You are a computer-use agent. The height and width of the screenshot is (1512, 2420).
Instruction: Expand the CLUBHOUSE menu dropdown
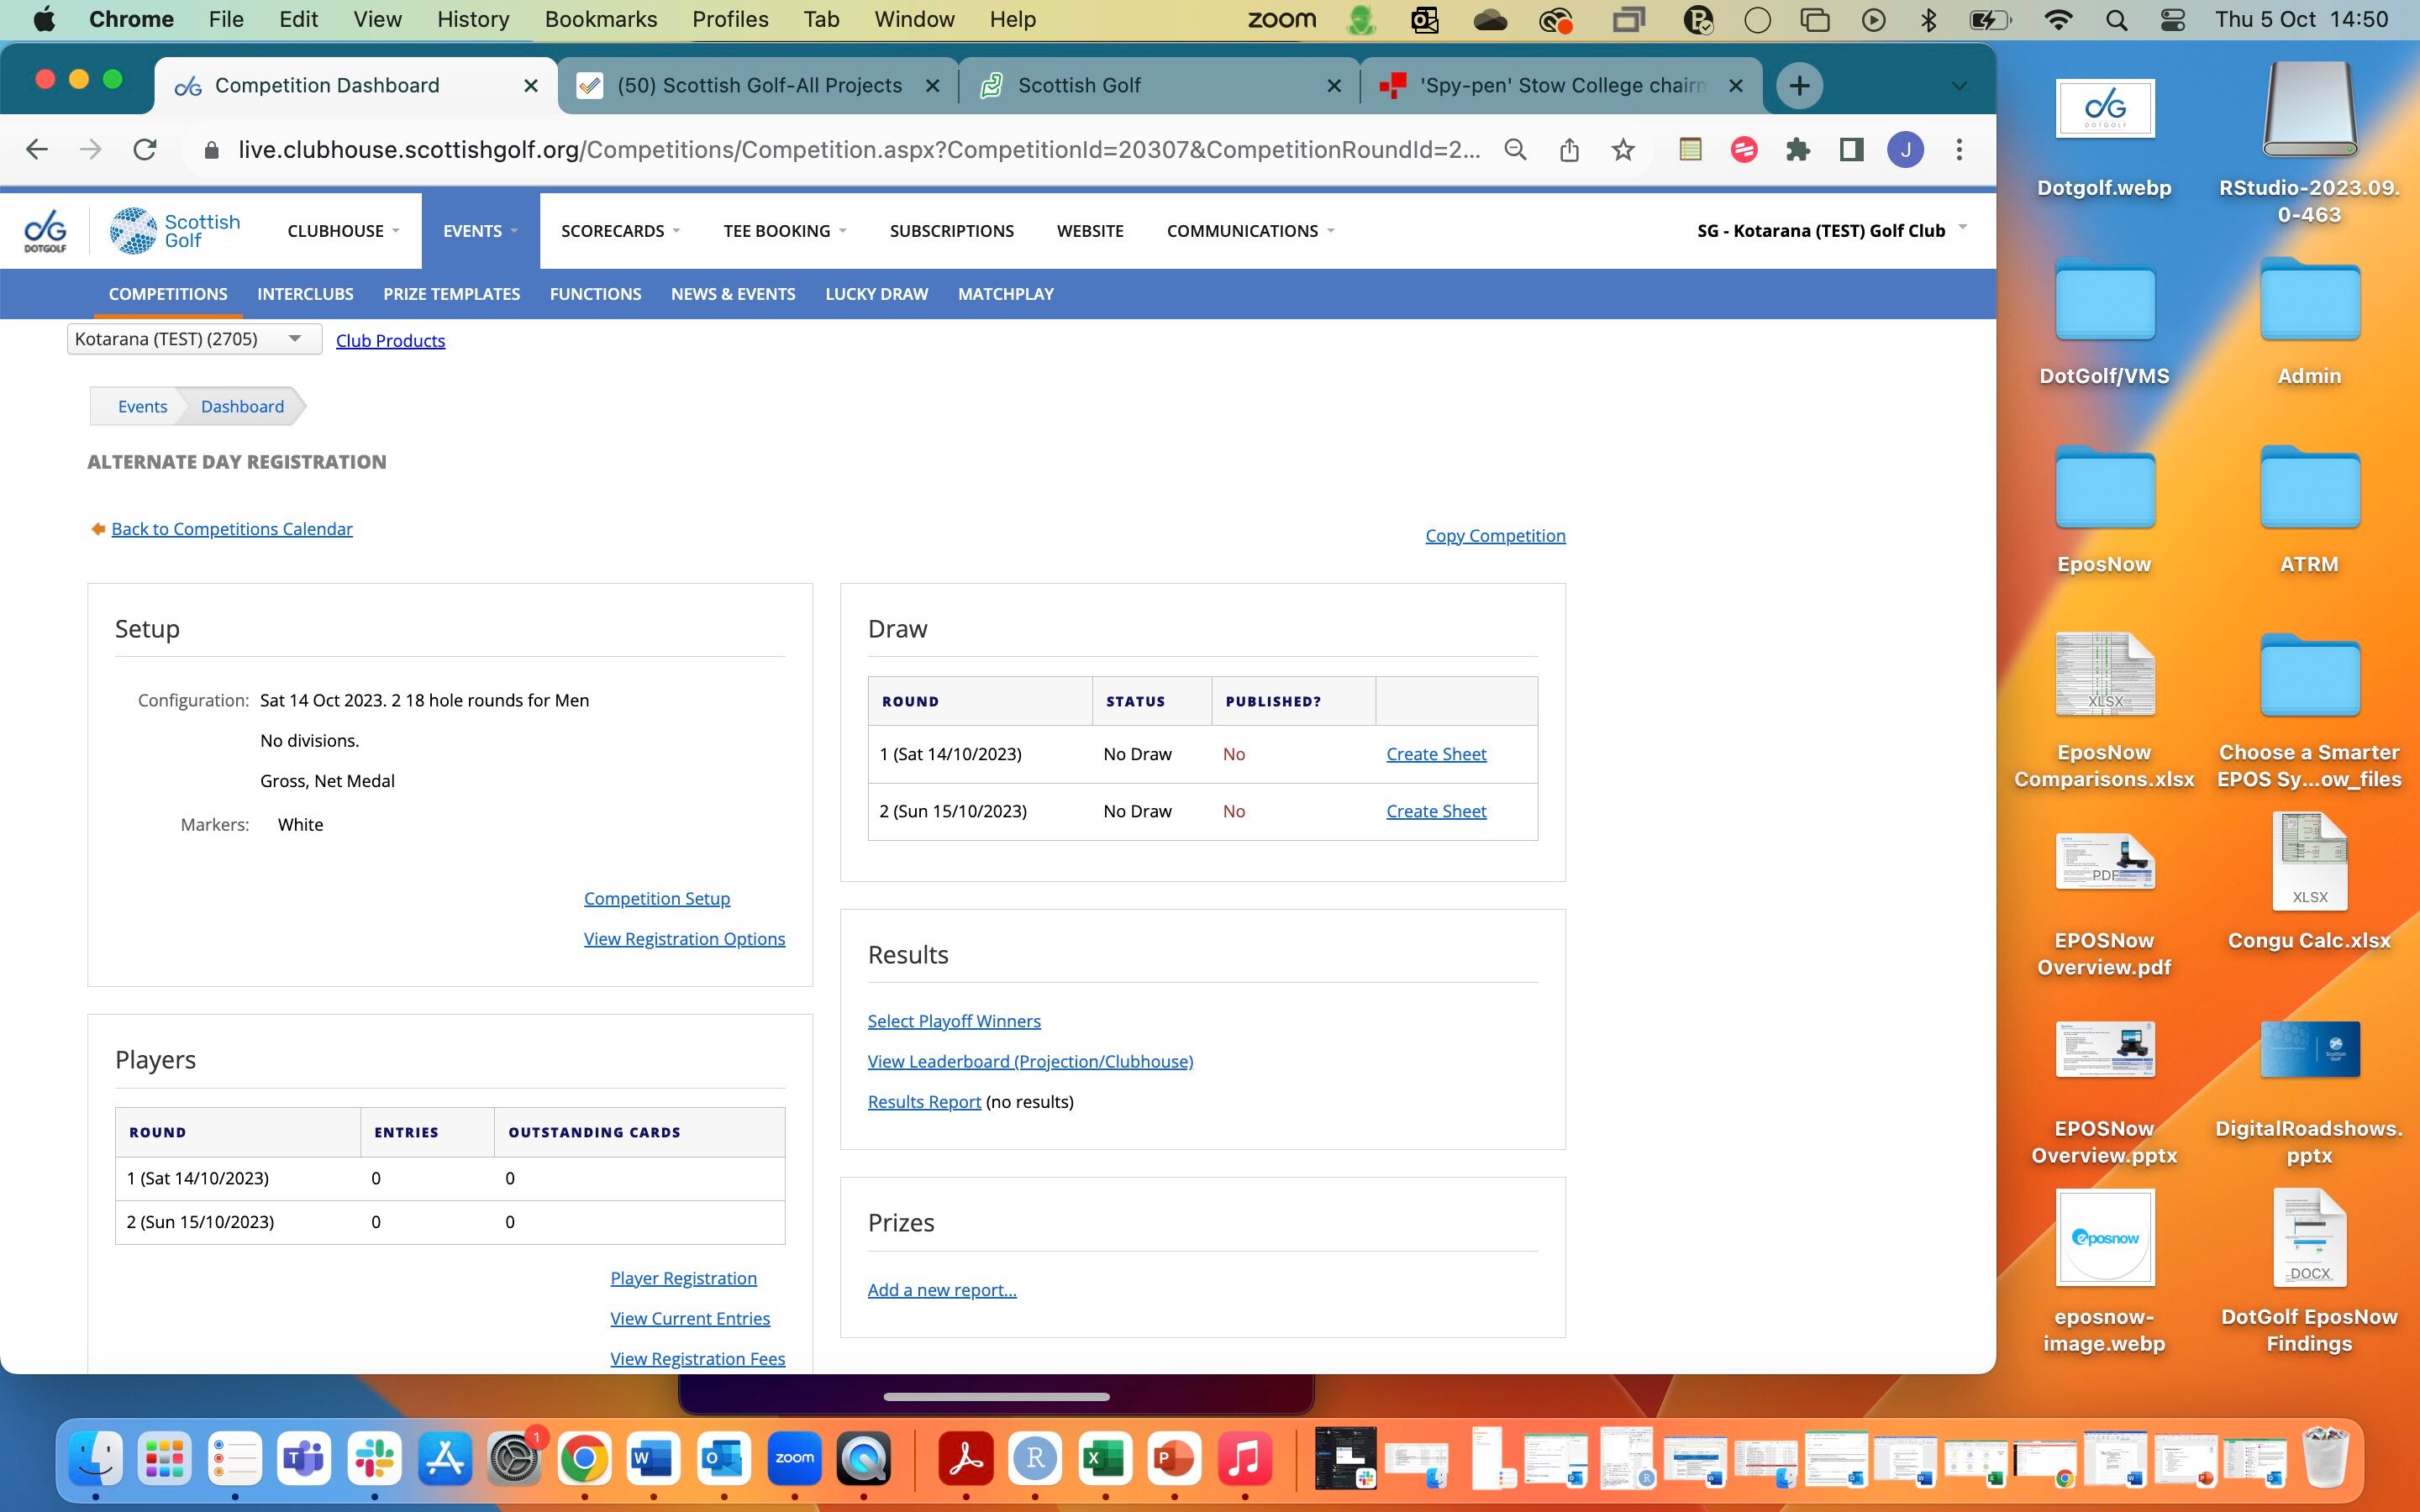click(343, 231)
